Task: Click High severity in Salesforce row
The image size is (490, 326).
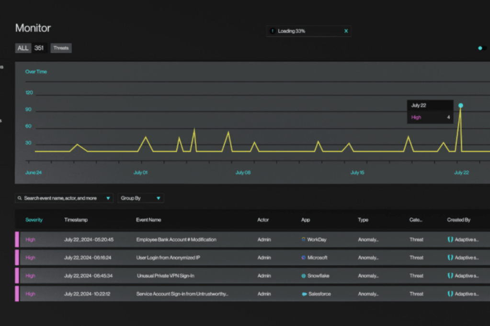Action: [x=30, y=294]
